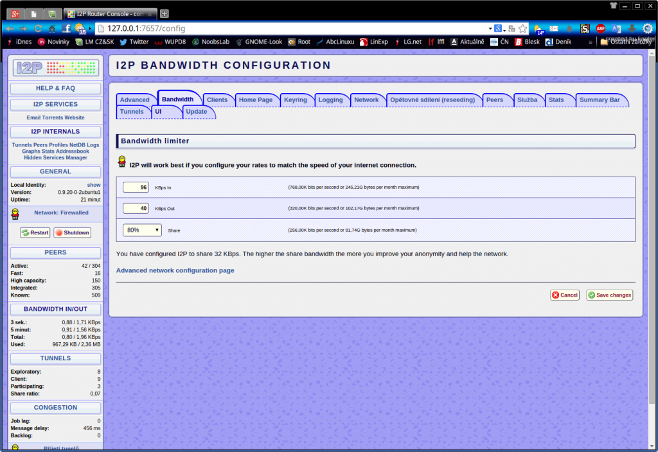The image size is (658, 452).
Task: Click the KBps In input field
Action: click(136, 187)
